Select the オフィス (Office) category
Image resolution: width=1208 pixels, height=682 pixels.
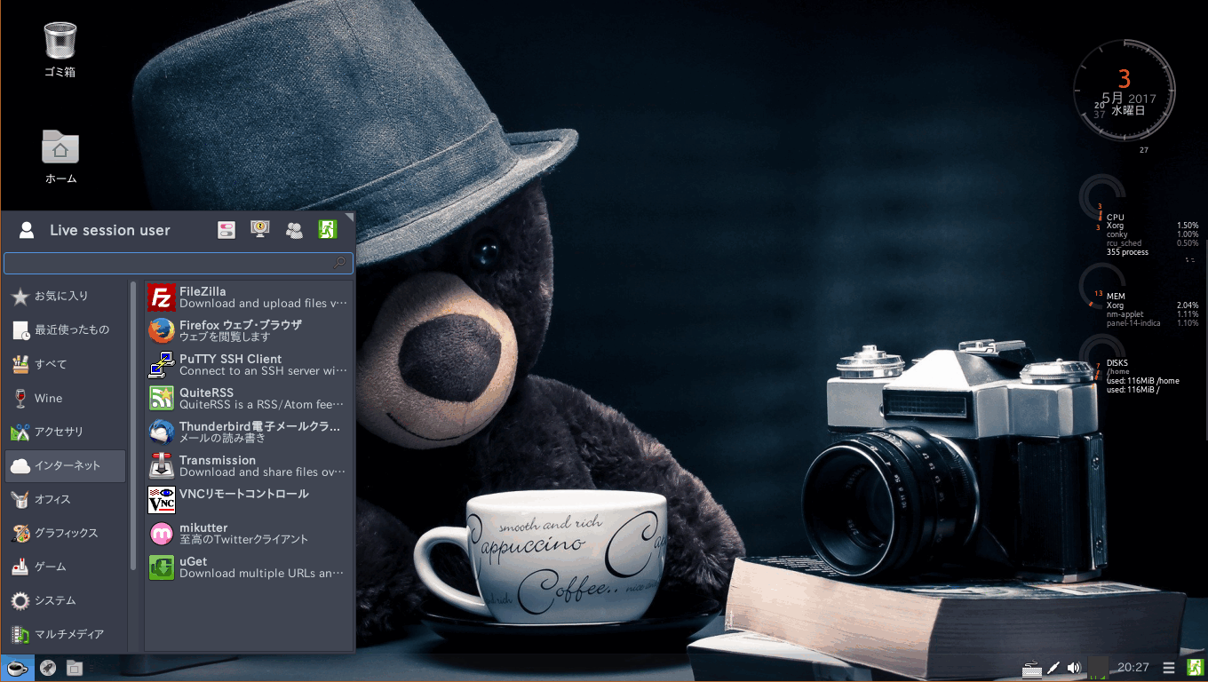(x=66, y=499)
